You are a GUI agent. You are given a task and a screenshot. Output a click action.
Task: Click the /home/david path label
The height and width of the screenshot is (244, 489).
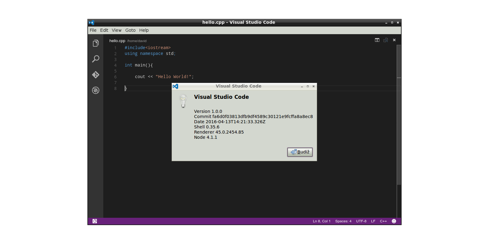(137, 41)
